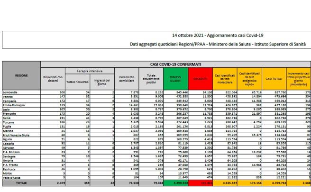
Task: Click the "Basilicata" region row label
Action: click(x=9, y=169)
